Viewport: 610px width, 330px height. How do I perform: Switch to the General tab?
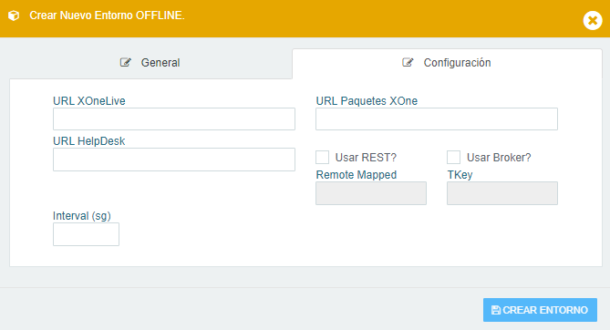tap(150, 63)
